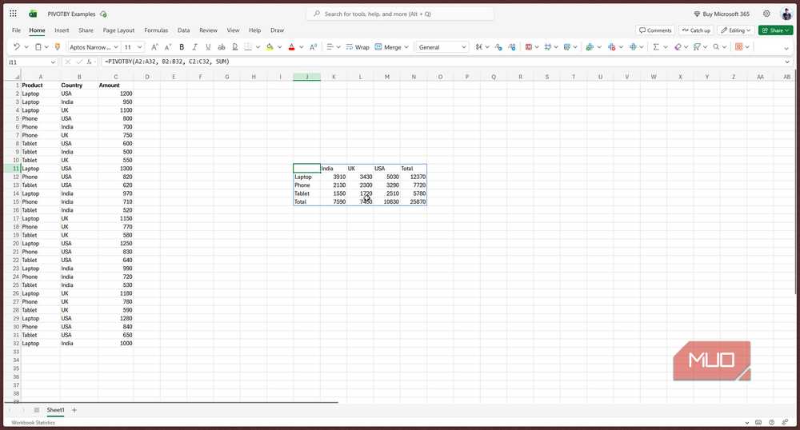The width and height of the screenshot is (800, 430).
Task: Open the File menu
Action: [16, 30]
